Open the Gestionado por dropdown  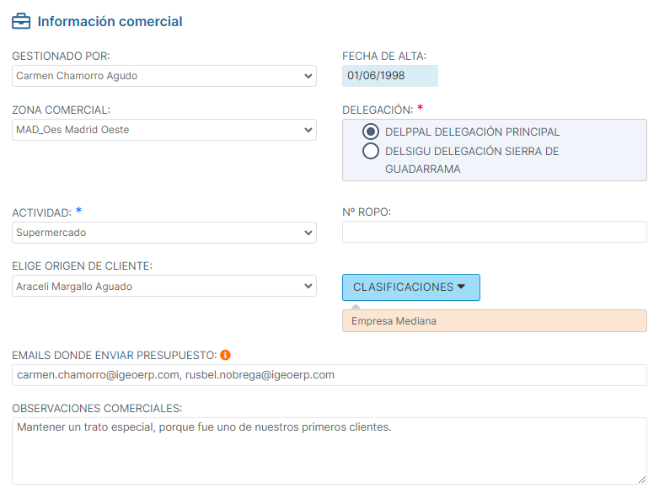pos(164,76)
